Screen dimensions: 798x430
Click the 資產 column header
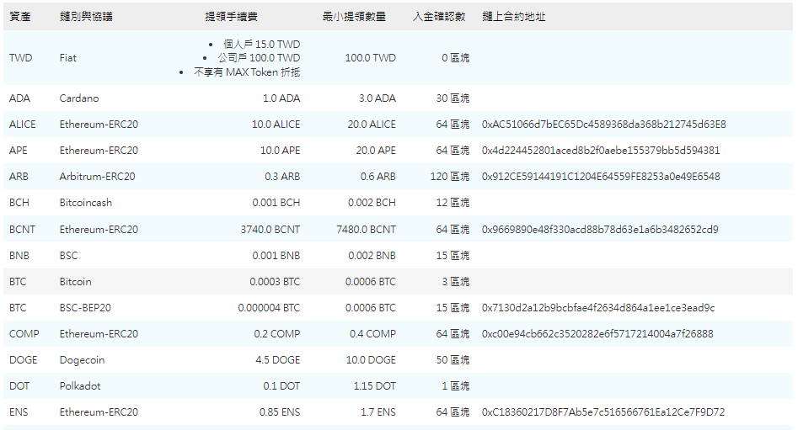[x=20, y=17]
